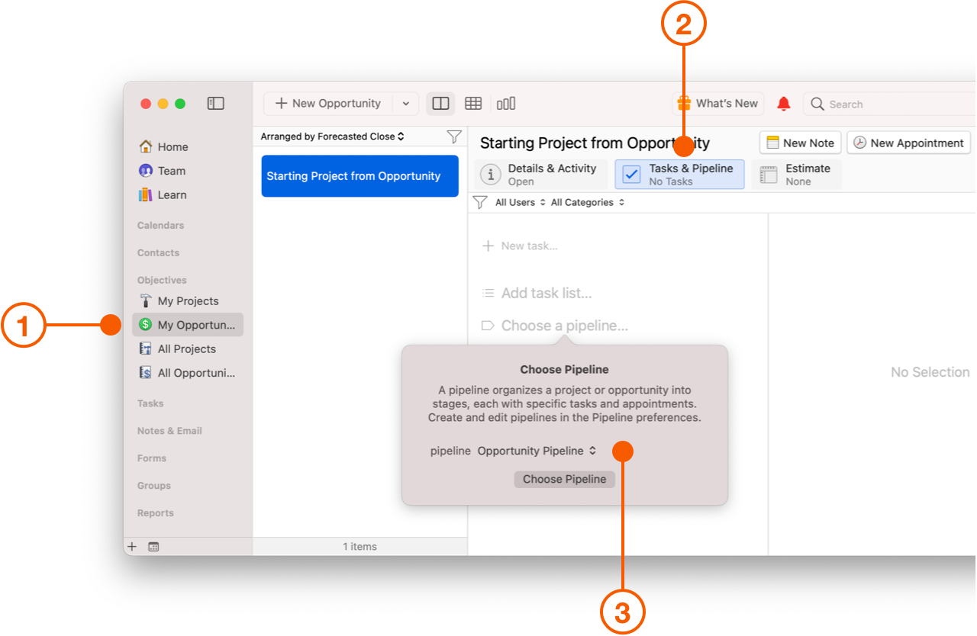Open notifications bell icon

(784, 104)
